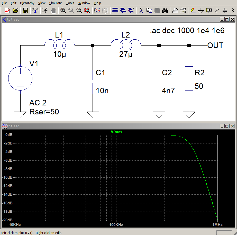
Task: Click the Zoom In magnifier icon
Action: [x=63, y=11]
